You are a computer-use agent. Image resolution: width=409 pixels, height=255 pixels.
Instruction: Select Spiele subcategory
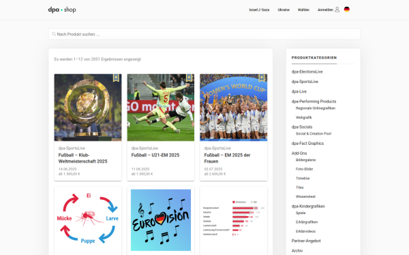(x=301, y=213)
